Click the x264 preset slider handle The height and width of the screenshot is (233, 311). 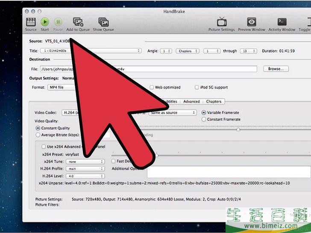point(157,155)
